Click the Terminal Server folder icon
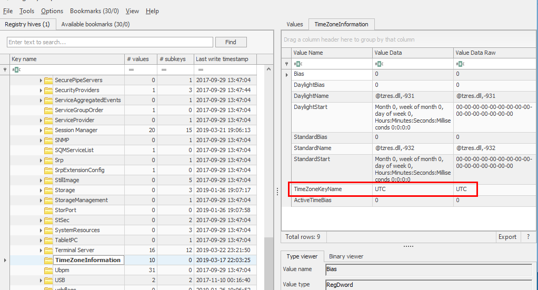Screen dimensions: 538x290 (x=48, y=250)
